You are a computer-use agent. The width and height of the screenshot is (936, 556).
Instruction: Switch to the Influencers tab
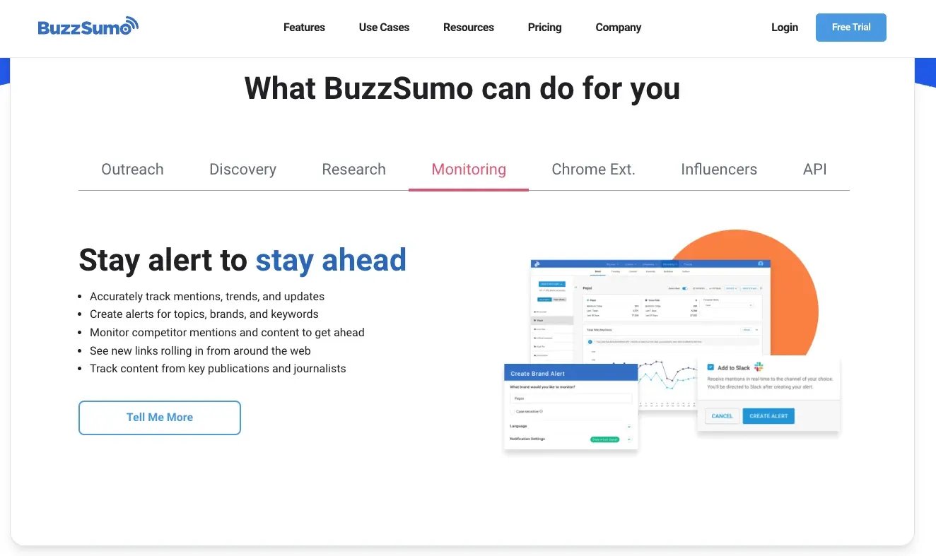[x=719, y=170]
